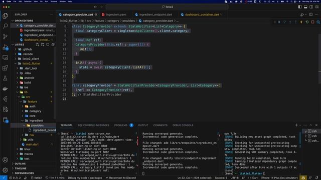Toggle the bottom panel layout

305,6
